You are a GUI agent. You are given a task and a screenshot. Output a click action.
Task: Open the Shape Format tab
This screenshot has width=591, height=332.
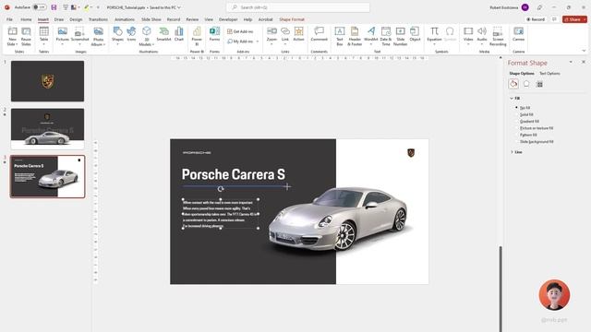[292, 19]
